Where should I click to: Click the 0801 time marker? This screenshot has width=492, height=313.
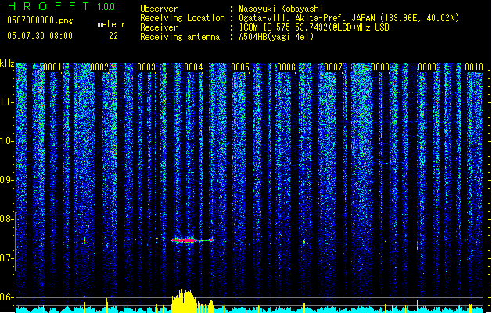point(52,67)
